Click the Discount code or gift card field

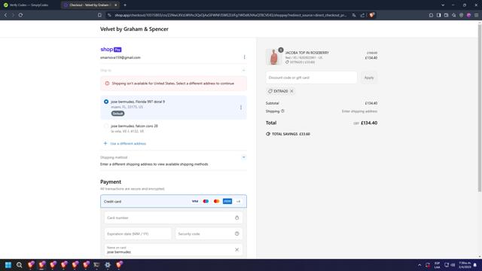[311, 78]
